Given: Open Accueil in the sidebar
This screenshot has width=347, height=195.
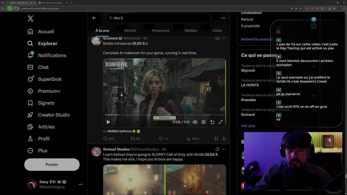Looking at the screenshot, I should [x=41, y=31].
